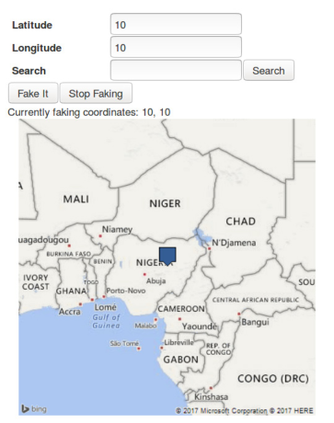Click the blue location pushpin marker
This screenshot has height=423, width=334.
pos(167,256)
